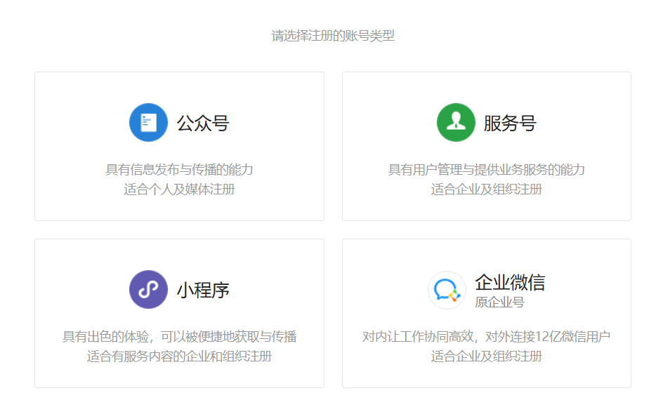Click the 请选择注册的账号类型 heading

coord(333,36)
